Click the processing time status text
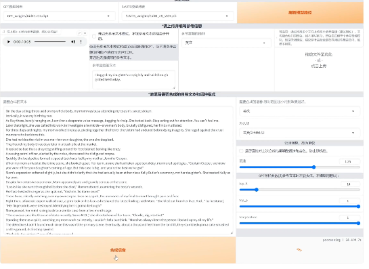The width and height of the screenshot is (369, 269). pos(342,240)
